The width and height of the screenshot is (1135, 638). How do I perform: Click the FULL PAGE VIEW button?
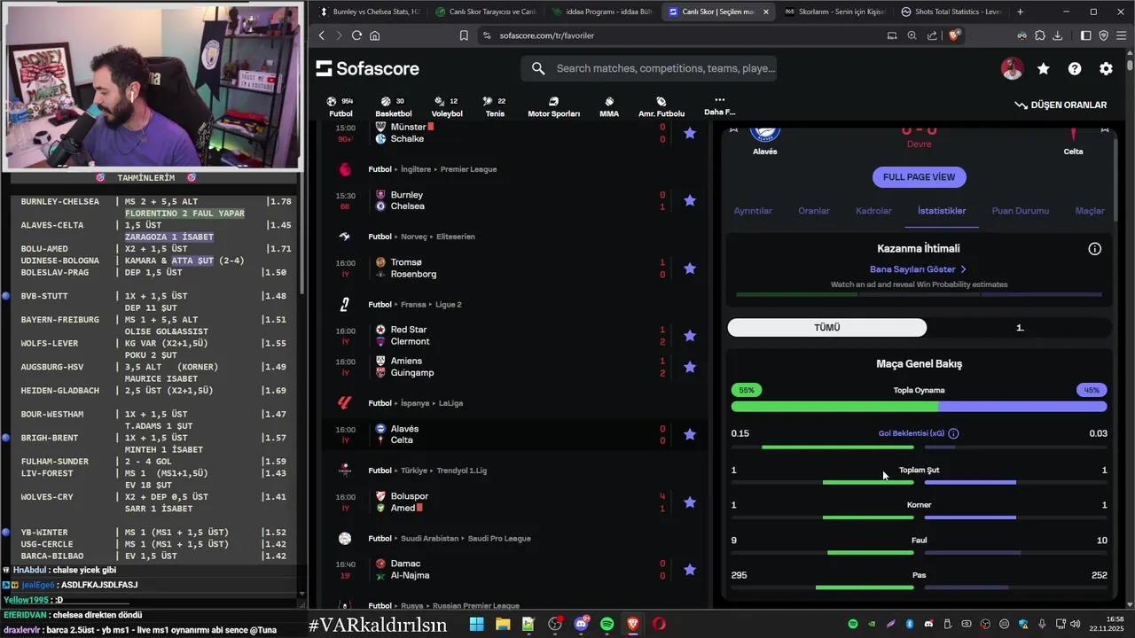click(919, 177)
